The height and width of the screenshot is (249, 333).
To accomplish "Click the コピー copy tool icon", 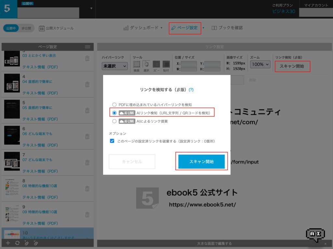I will coord(156,64).
